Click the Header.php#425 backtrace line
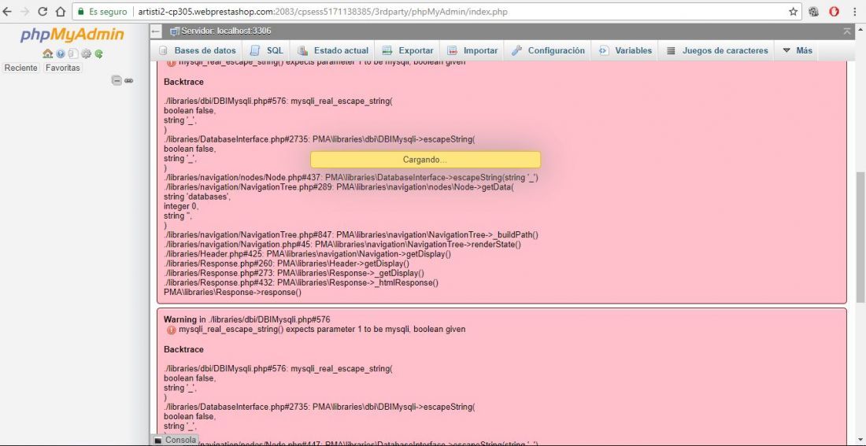The width and height of the screenshot is (866, 446). pos(308,254)
